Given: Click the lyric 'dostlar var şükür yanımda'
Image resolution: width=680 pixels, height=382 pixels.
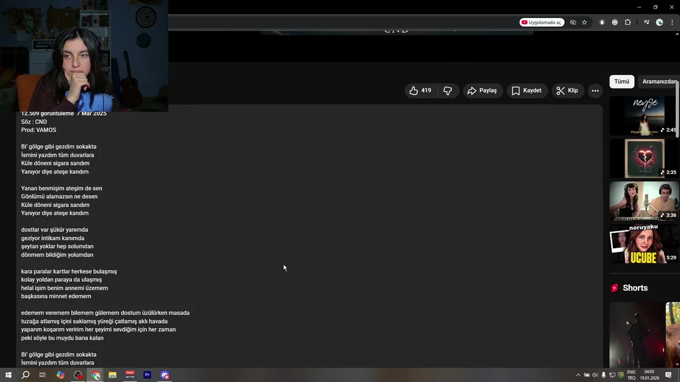Looking at the screenshot, I should click(x=54, y=230).
